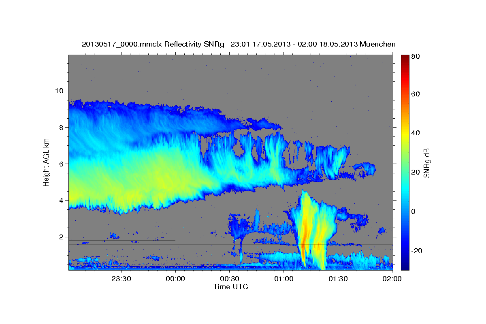The image size is (486, 324).
Task: Click the 01:30 time tick label
Action: tap(338, 279)
